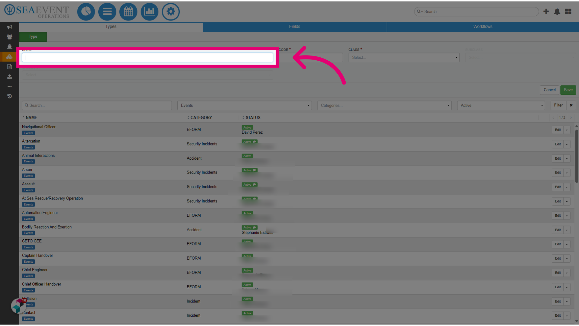Expand Edit dropdown for Bodily Reaction row
Screen dimensions: 579x326
pos(567,230)
